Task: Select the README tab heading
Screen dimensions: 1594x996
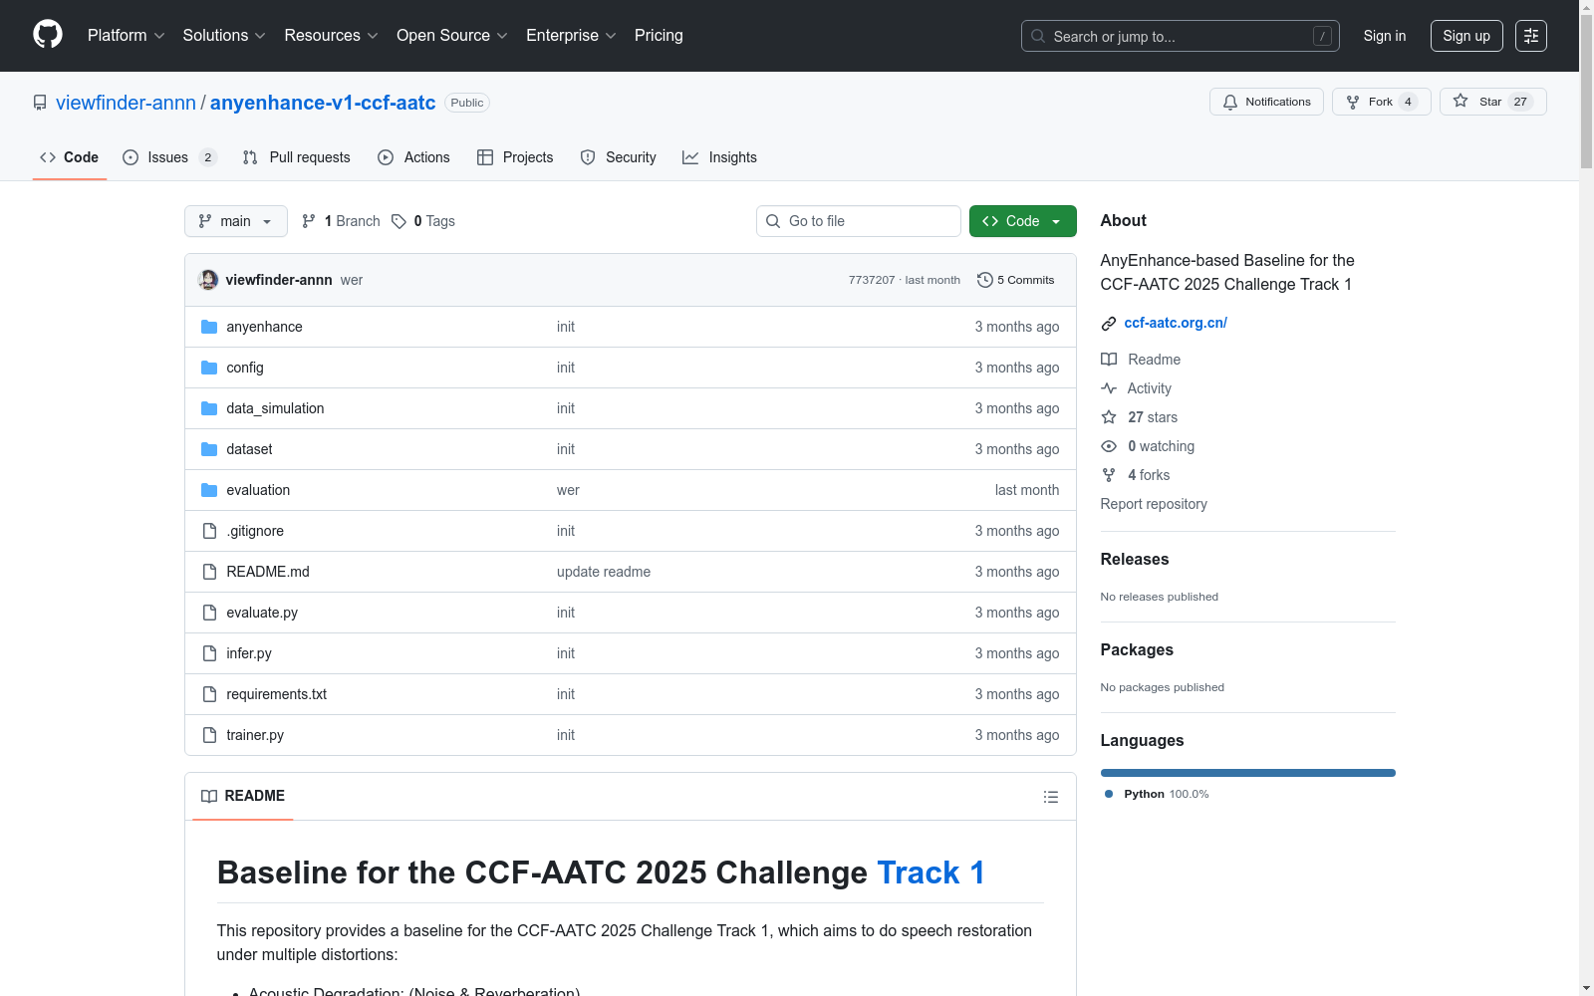Action: 243,796
